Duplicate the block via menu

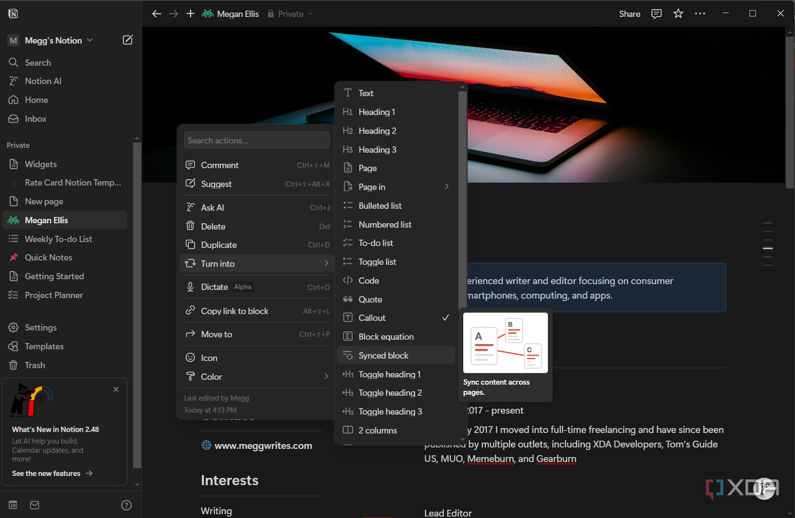pyautogui.click(x=256, y=245)
